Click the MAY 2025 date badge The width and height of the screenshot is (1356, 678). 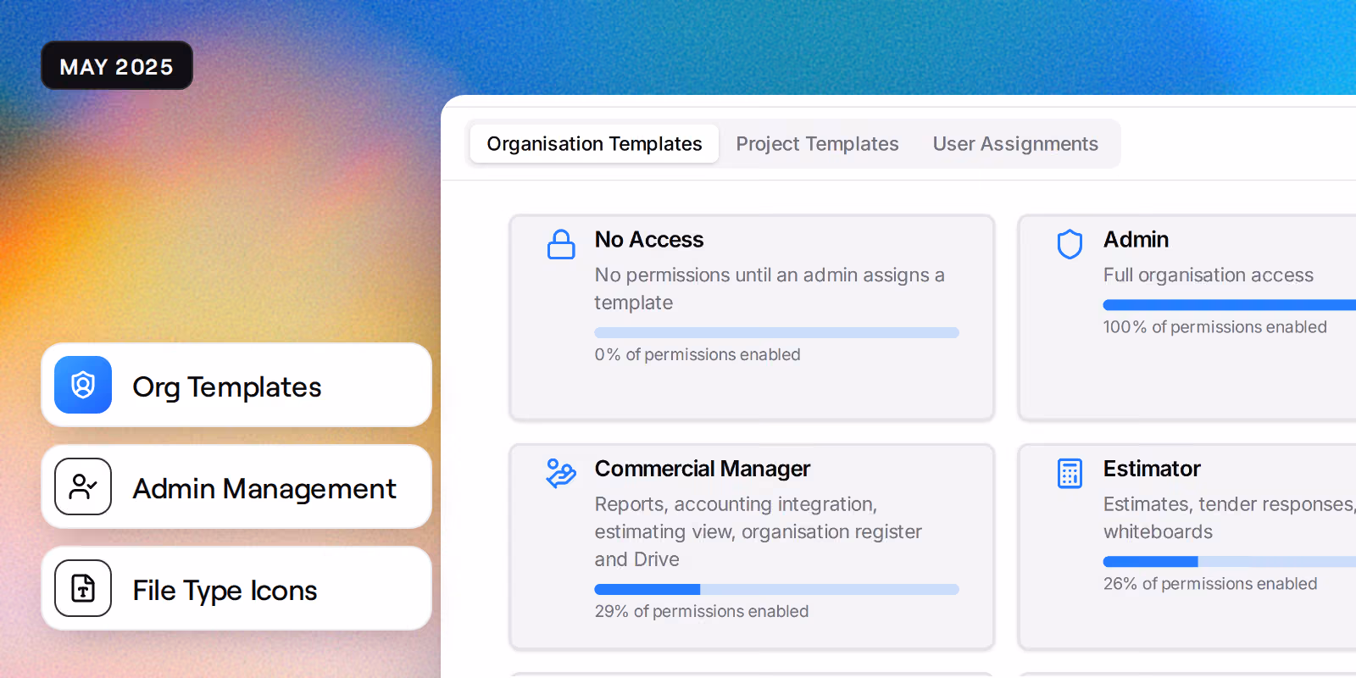point(117,65)
